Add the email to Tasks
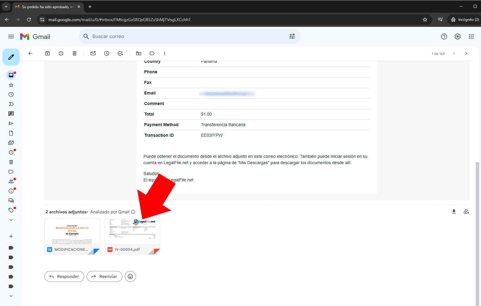 [120, 53]
